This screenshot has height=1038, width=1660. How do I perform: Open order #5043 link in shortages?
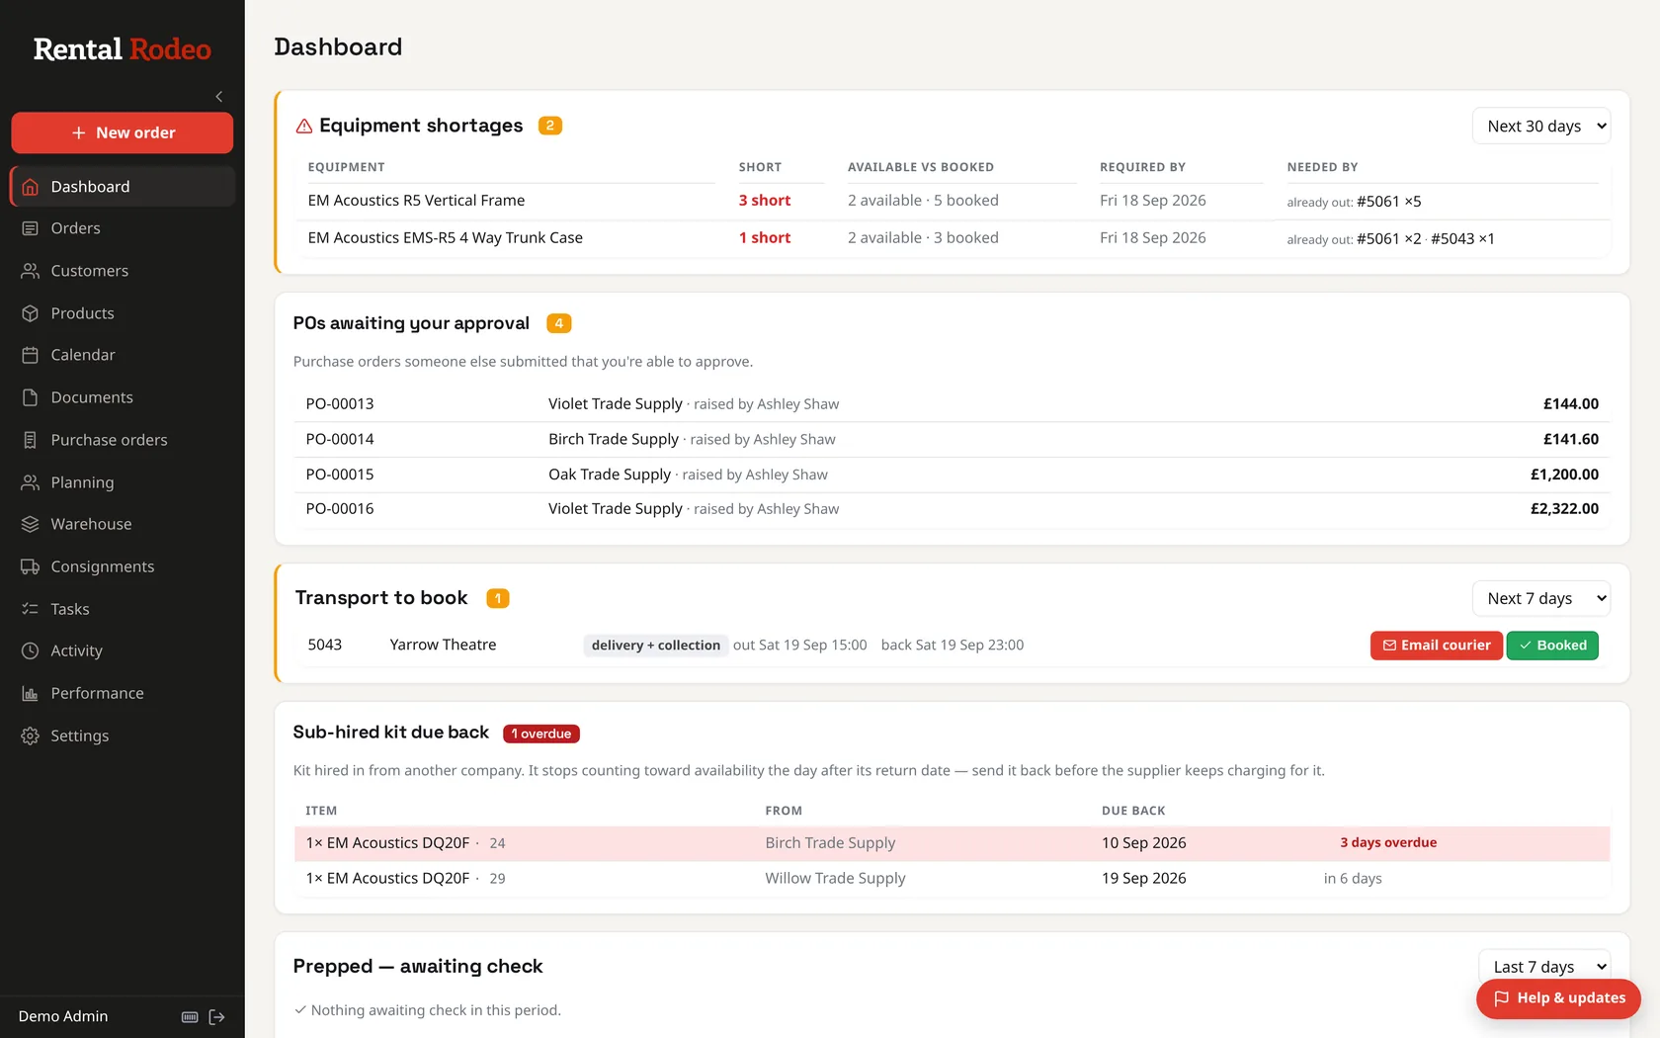(1452, 238)
